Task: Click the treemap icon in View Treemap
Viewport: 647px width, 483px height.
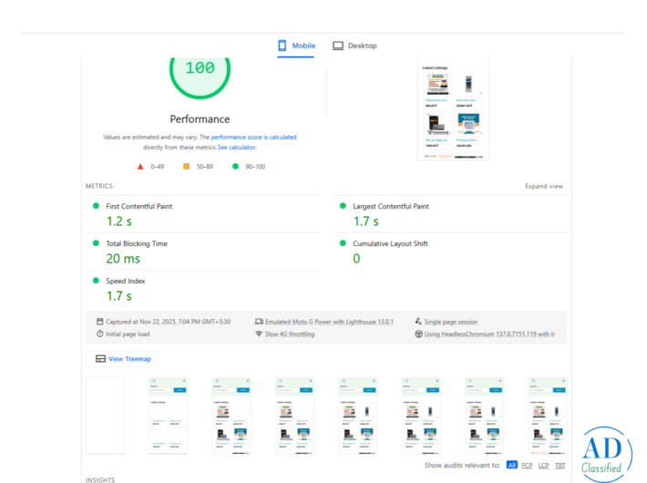Action: 100,359
